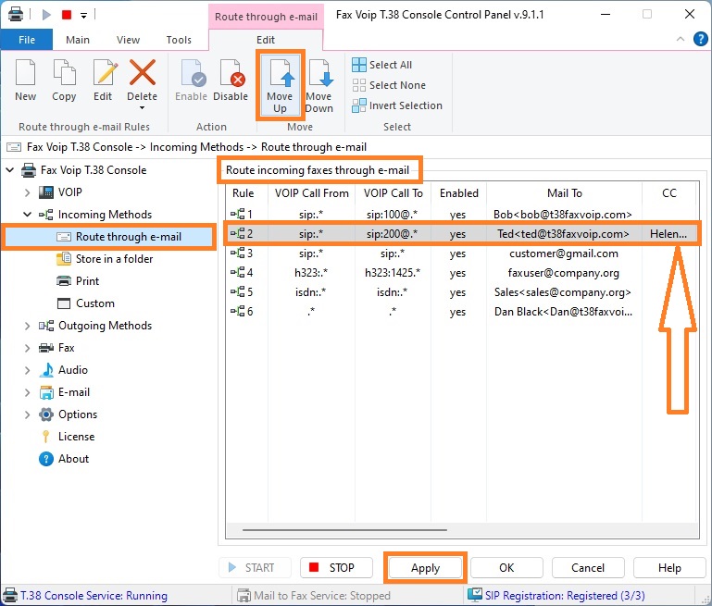This screenshot has height=606, width=712.
Task: Click the Help button
Action: tap(669, 568)
